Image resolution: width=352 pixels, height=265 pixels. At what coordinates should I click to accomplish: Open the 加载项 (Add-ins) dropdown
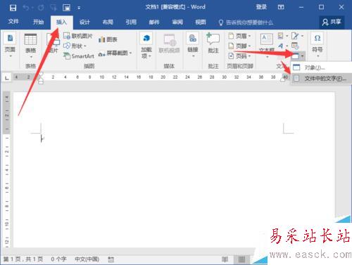146,46
